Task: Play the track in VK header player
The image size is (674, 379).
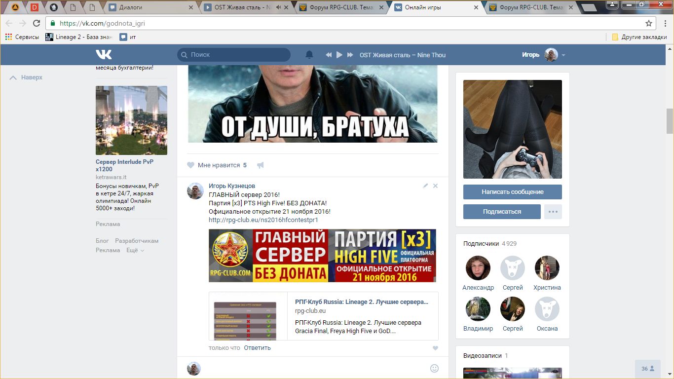Action: tap(339, 55)
